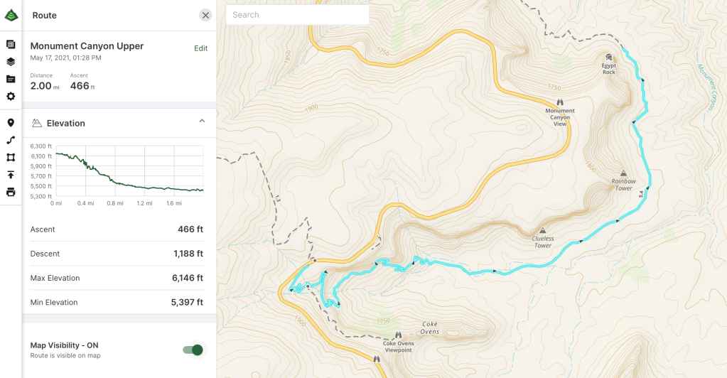Screen dimensions: 727x378
Task: Toggle Map Visibility switch off
Action: (193, 350)
